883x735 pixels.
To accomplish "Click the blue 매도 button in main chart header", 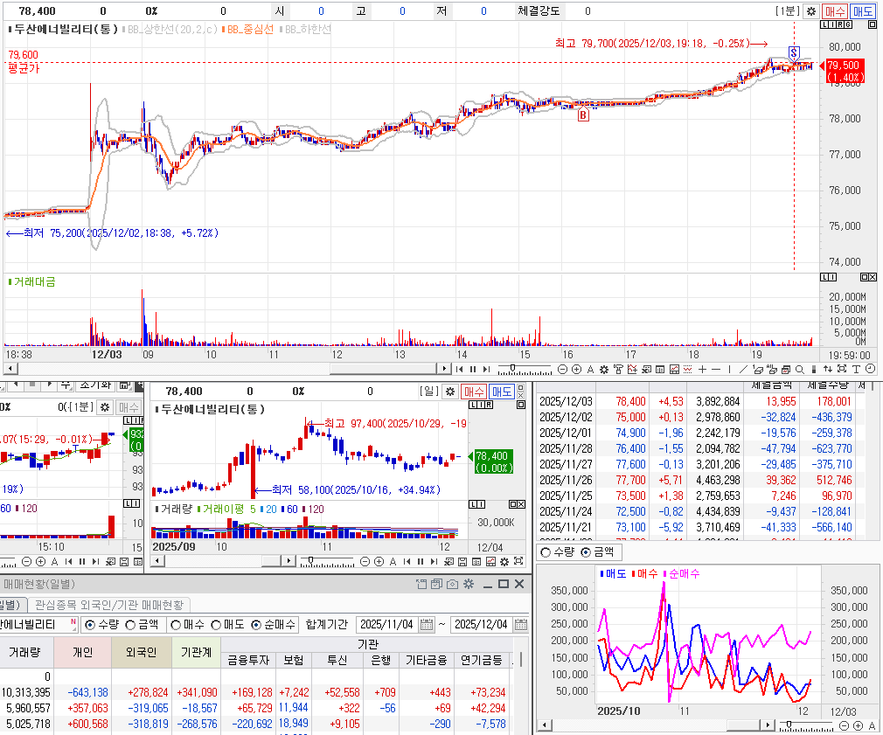I will [863, 11].
